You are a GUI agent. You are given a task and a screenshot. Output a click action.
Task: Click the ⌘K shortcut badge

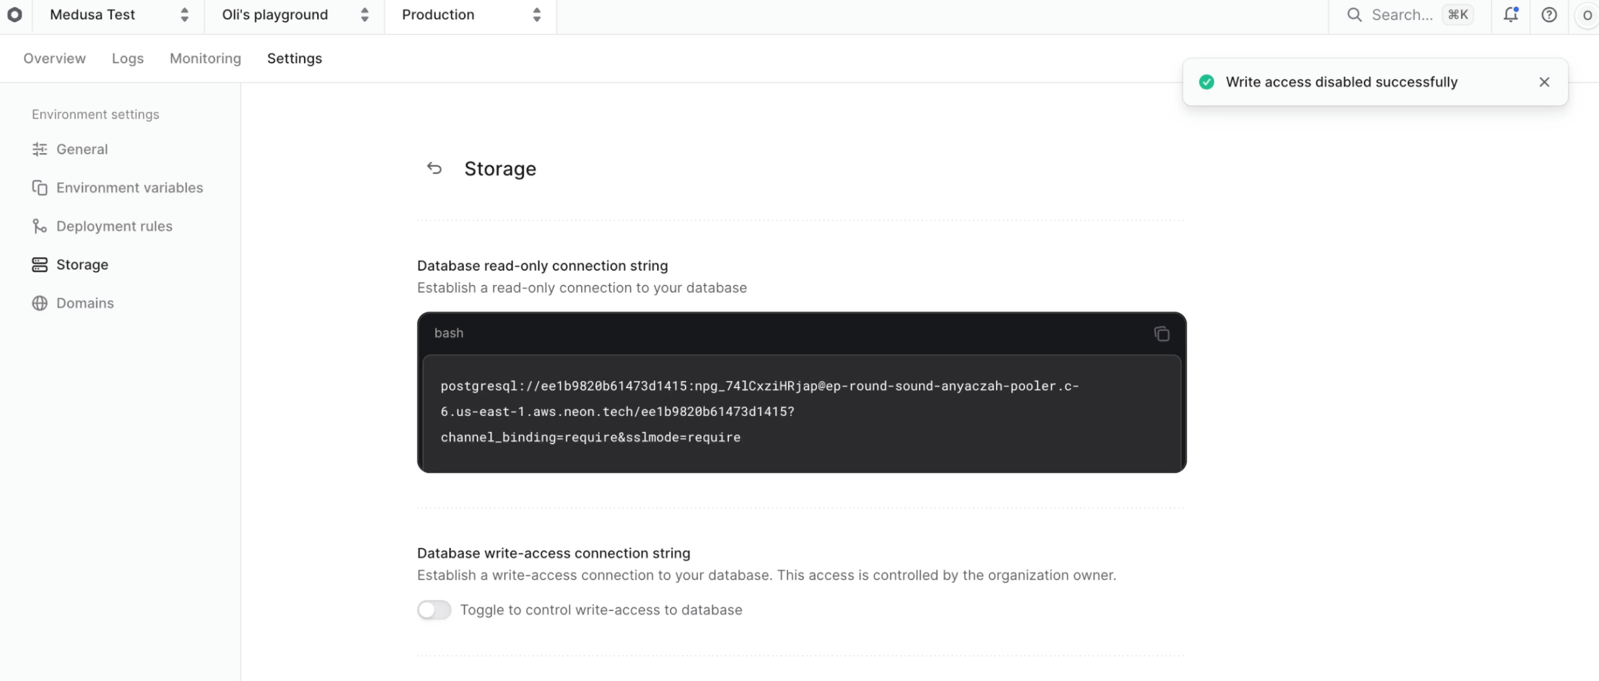(1457, 15)
